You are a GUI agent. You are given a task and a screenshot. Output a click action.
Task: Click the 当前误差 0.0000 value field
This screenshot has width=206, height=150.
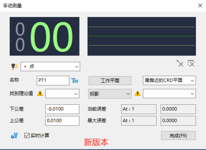(x=178, y=109)
